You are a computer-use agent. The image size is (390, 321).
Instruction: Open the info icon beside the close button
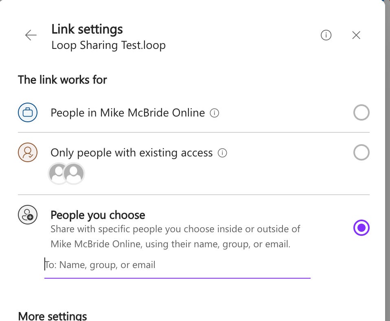326,35
